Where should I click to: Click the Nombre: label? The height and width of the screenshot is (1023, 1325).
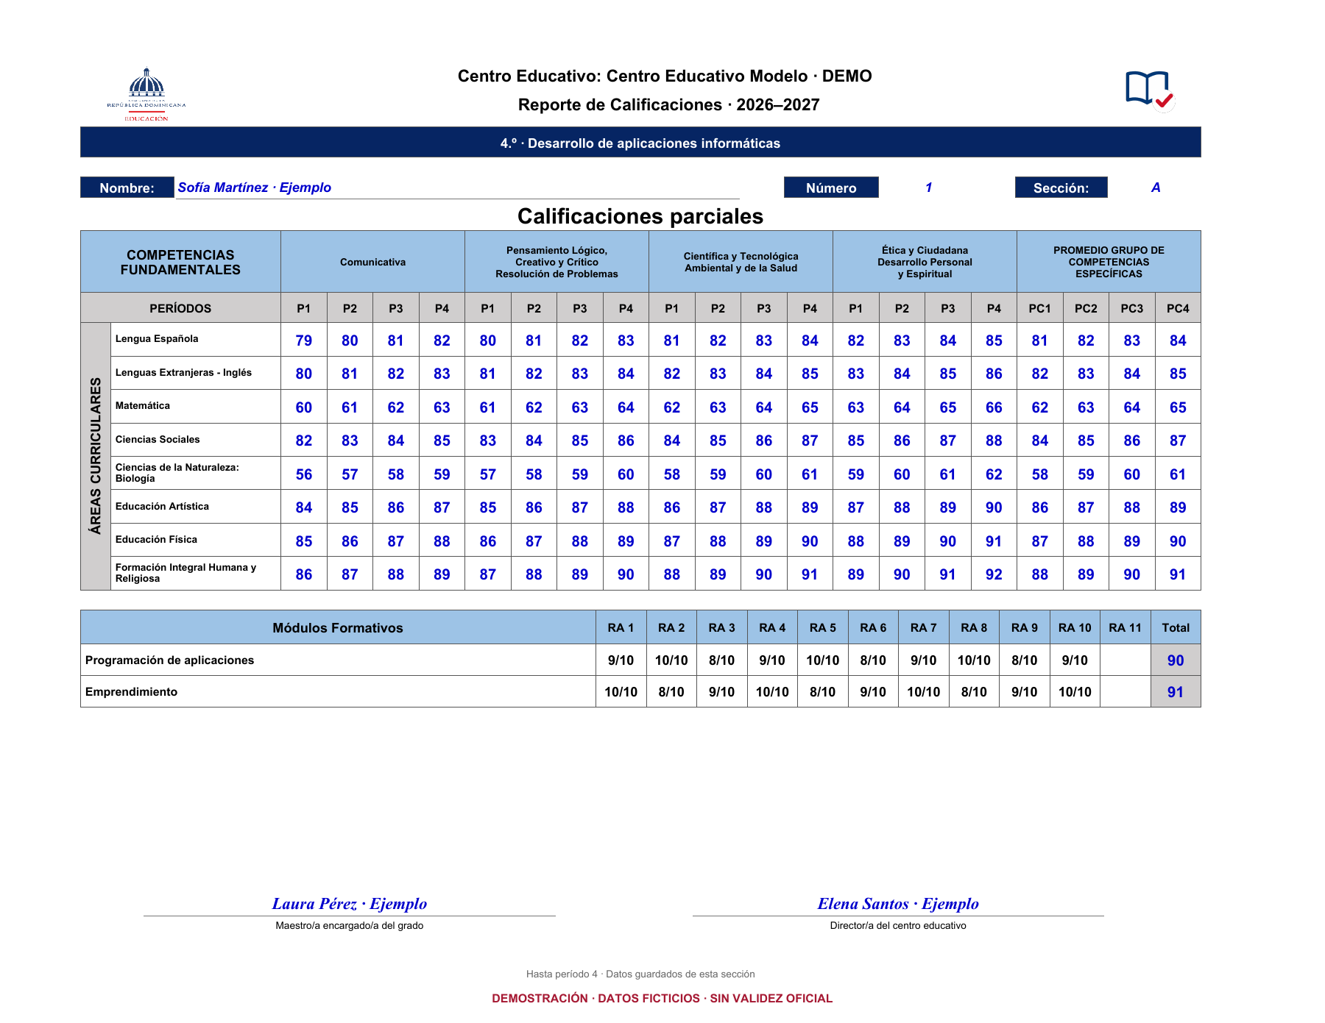pyautogui.click(x=127, y=188)
